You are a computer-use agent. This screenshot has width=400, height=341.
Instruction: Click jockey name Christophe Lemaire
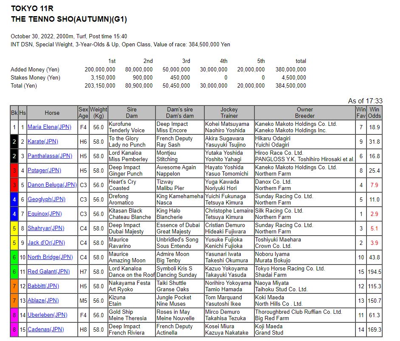point(229,211)
